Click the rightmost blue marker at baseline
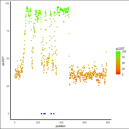The image size is (129, 129). [54, 114]
